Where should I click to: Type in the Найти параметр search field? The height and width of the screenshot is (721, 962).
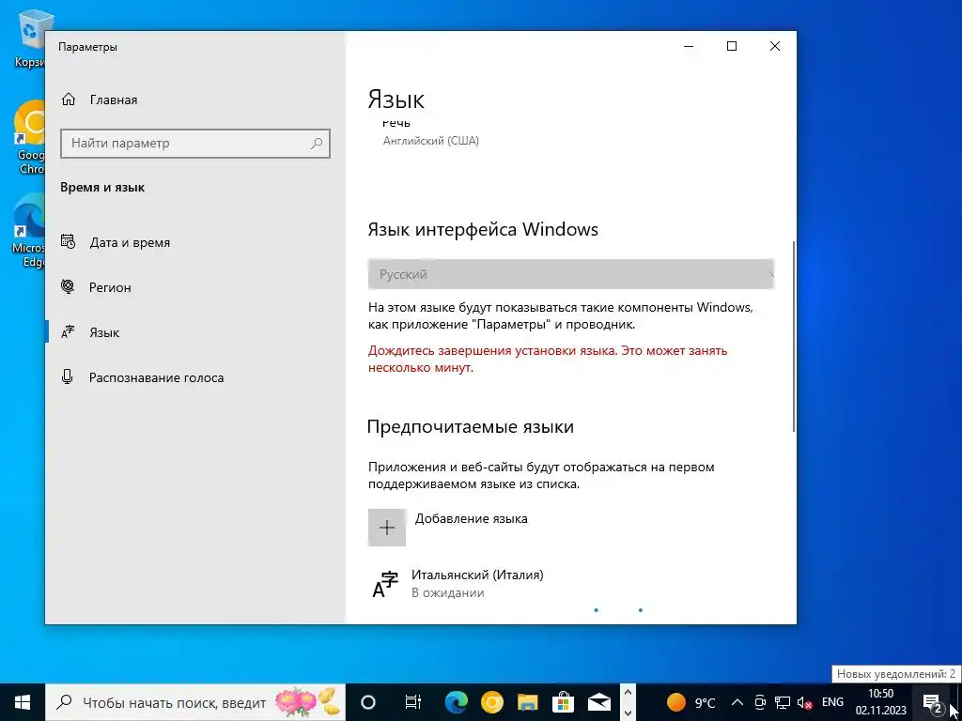click(195, 144)
